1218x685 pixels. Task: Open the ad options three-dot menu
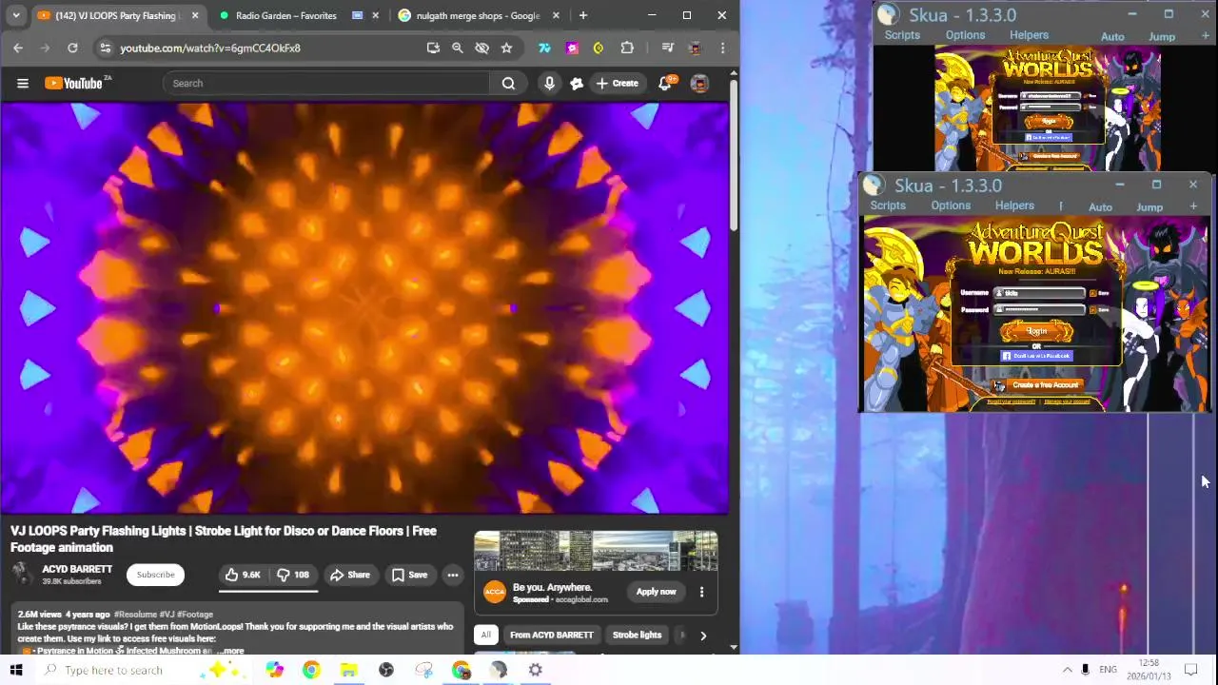[x=701, y=592]
